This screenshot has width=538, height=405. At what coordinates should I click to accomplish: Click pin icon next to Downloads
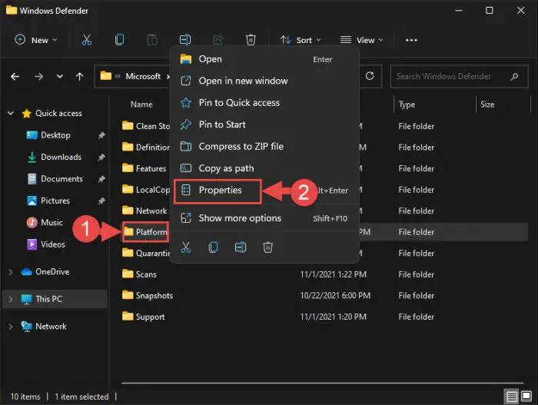pyautogui.click(x=101, y=158)
